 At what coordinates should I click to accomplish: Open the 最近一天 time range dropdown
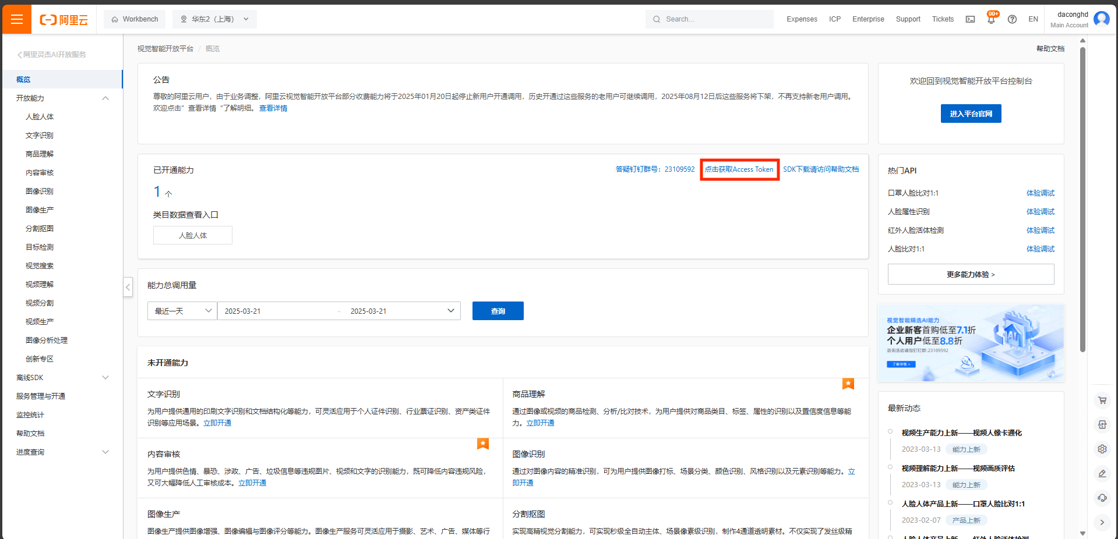181,310
